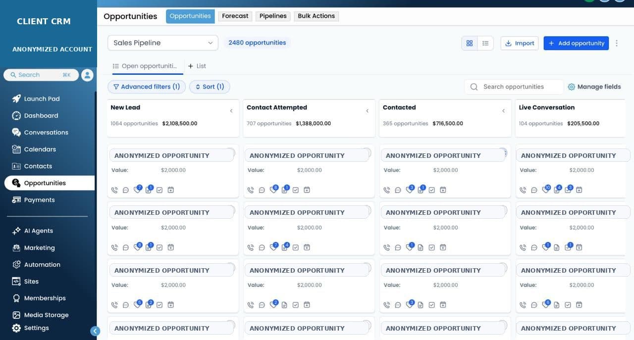Open Launch Pad from the sidebar
The width and height of the screenshot is (634, 340).
42,98
